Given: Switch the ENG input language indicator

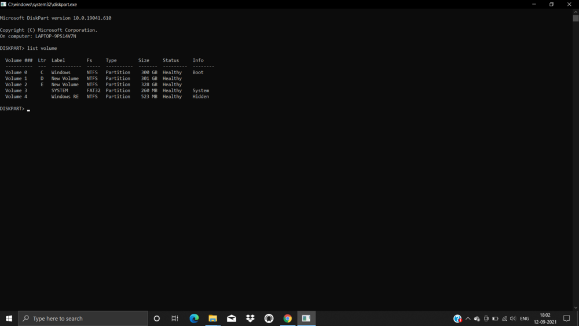Looking at the screenshot, I should (x=525, y=318).
